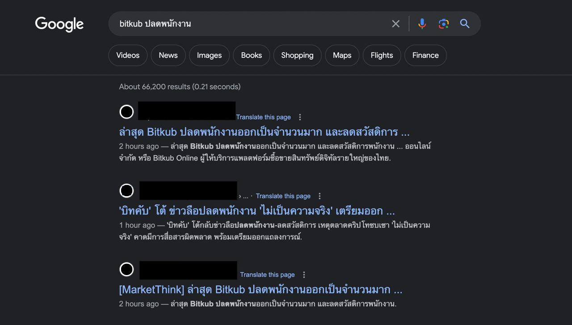Switch to the Flights filter
The height and width of the screenshot is (325, 572).
pos(382,55)
